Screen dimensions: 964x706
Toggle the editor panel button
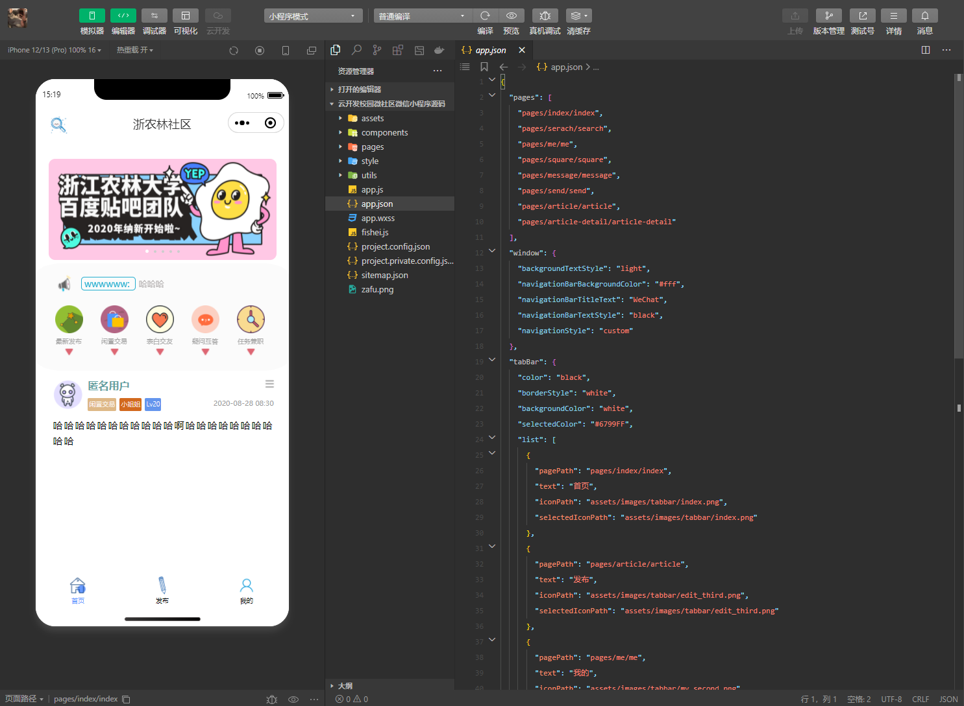point(123,16)
